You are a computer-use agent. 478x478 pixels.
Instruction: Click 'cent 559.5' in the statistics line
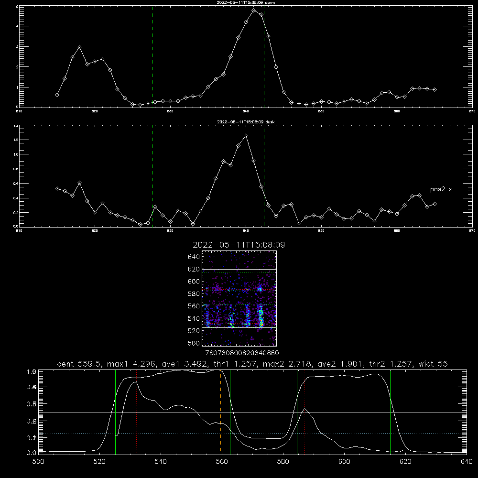79,364
